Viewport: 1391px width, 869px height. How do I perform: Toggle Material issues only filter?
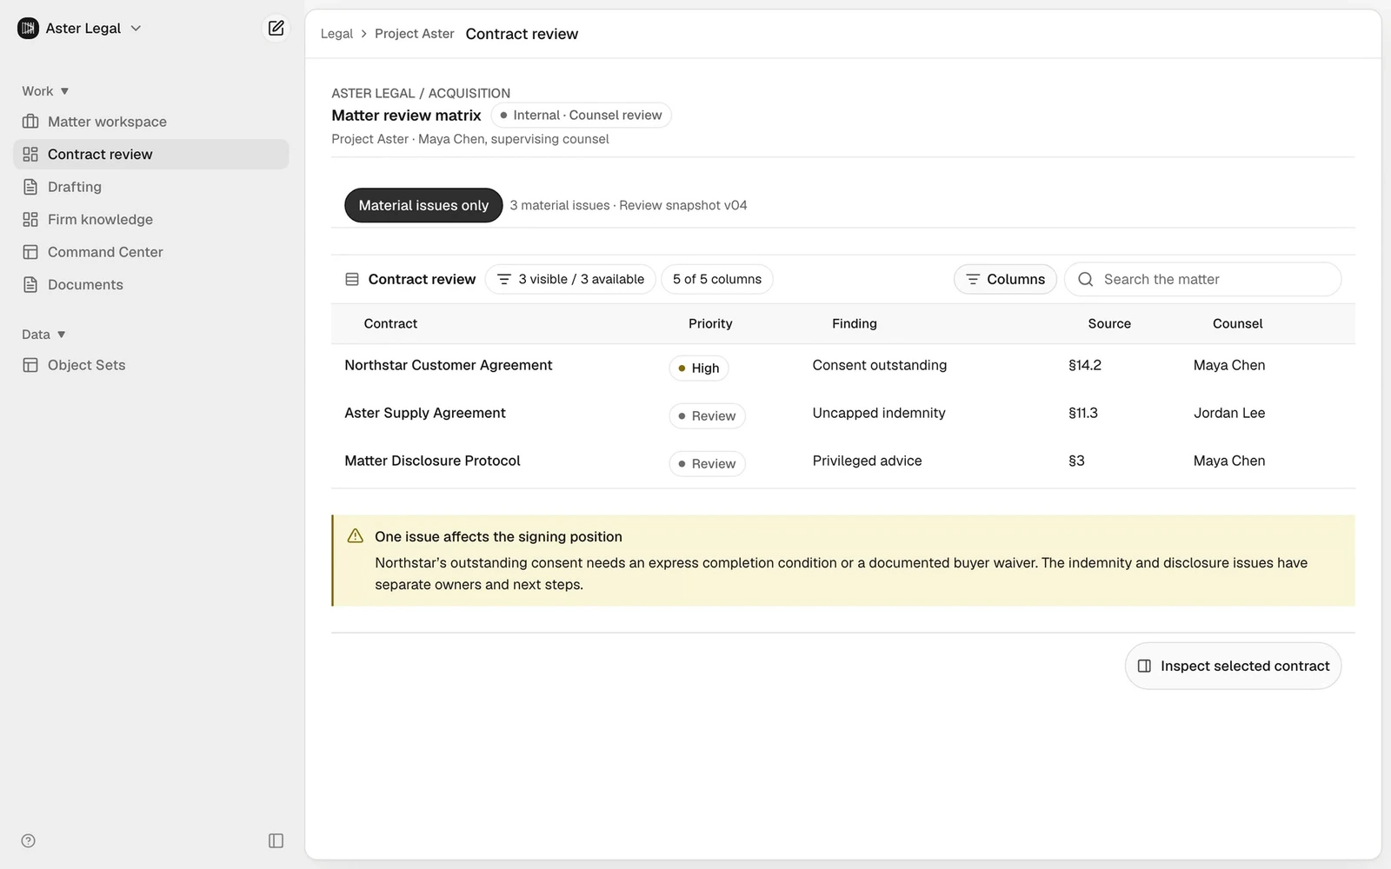[x=423, y=205]
